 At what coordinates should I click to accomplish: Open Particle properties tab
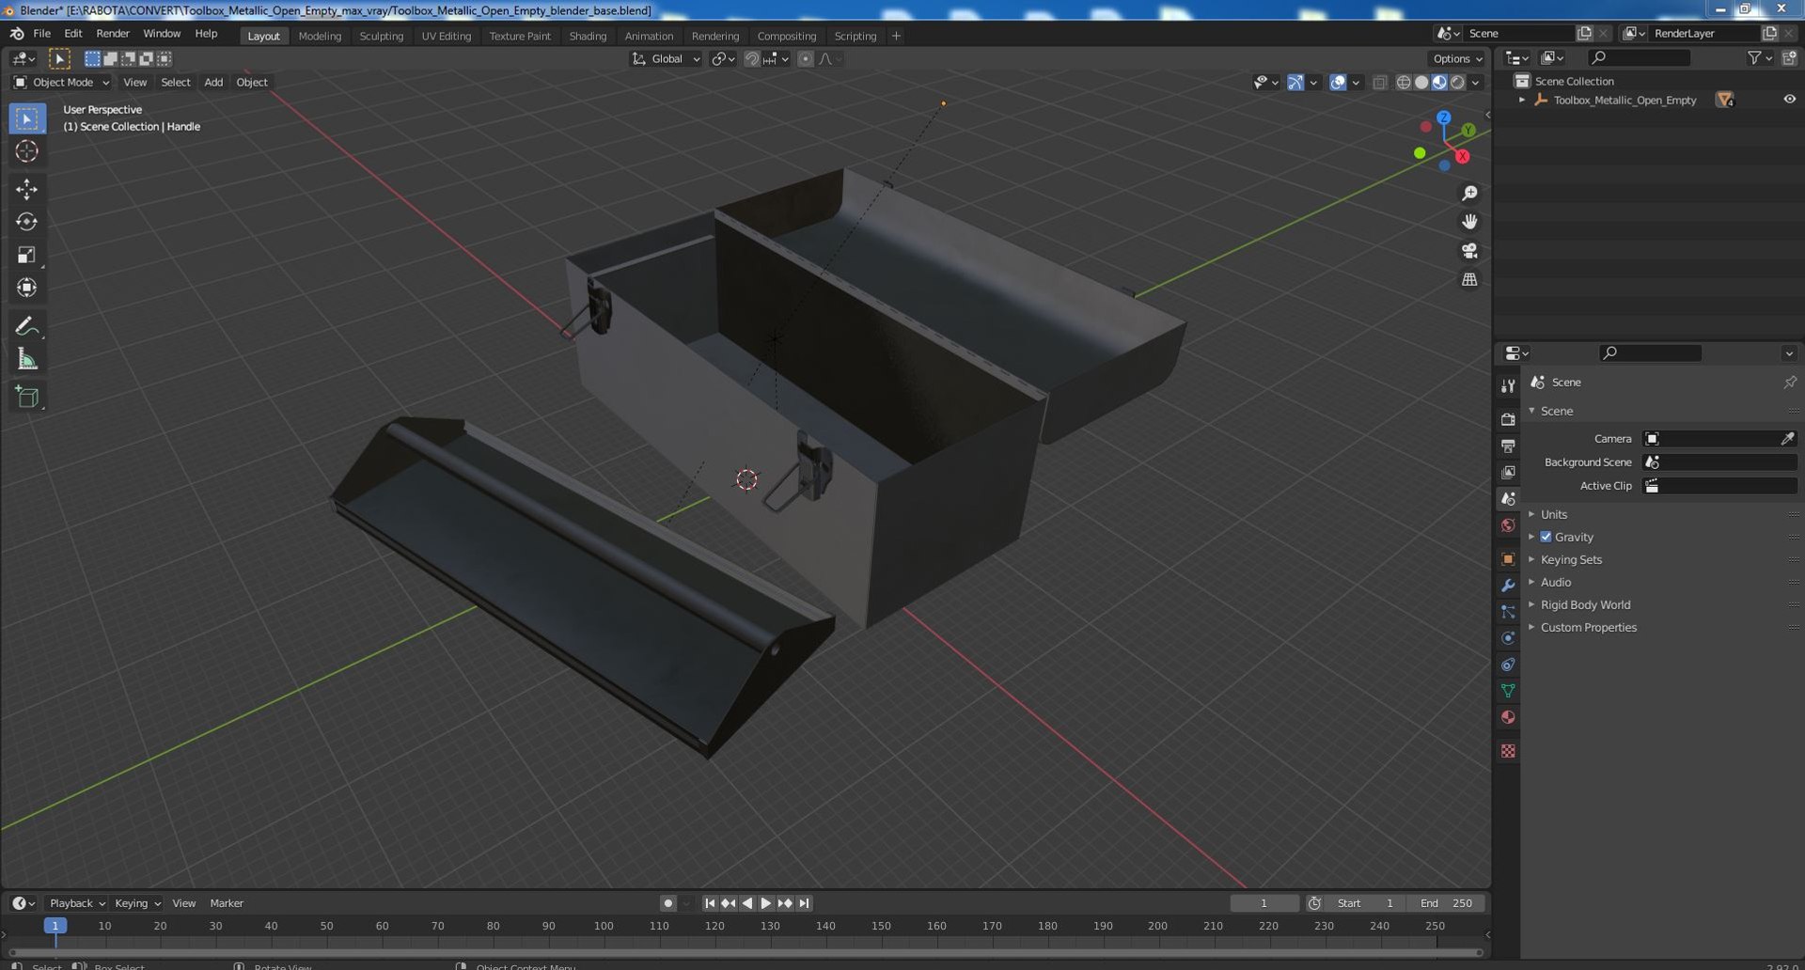point(1508,612)
